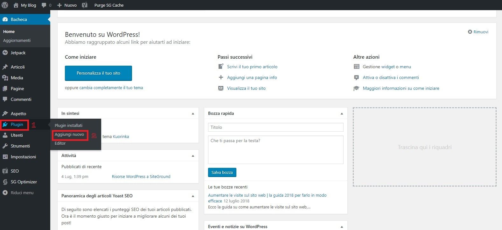Collapse the Bozza rapida widget arrow
Viewport: 502px width, 230px height.
tap(342, 114)
